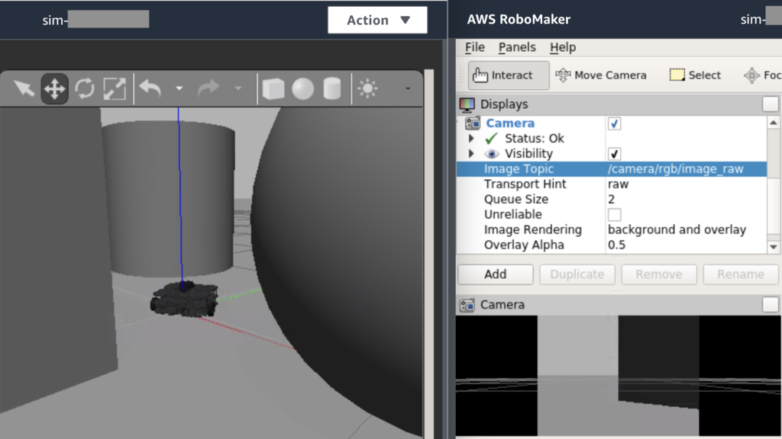The height and width of the screenshot is (439, 782).
Task: Click the Transport Hint label
Action: (525, 184)
